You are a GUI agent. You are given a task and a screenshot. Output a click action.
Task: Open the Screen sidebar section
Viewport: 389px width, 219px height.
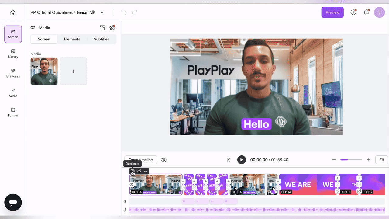click(x=13, y=34)
